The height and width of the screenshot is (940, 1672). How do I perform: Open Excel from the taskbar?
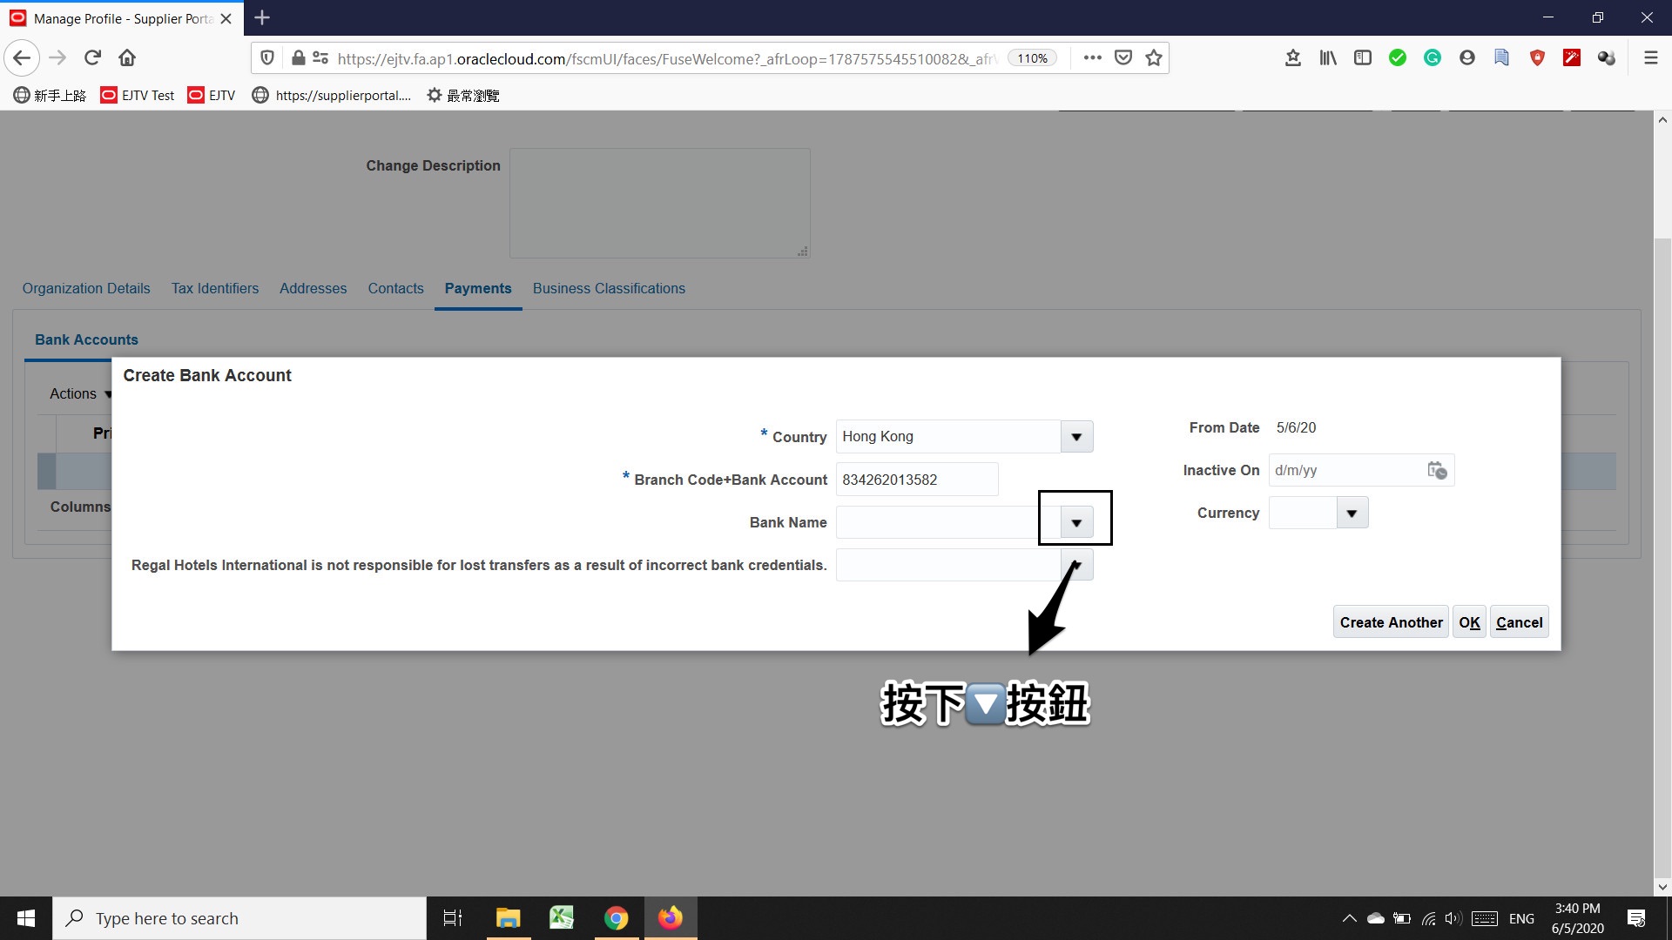coord(562,918)
